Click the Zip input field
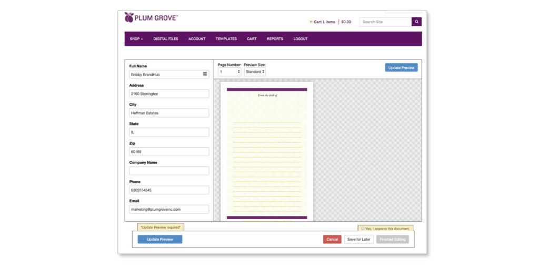This screenshot has width=539, height=268. [169, 151]
